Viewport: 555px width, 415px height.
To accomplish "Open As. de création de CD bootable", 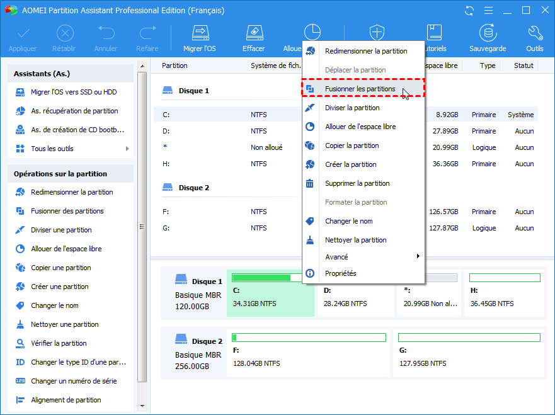I will click(x=71, y=130).
